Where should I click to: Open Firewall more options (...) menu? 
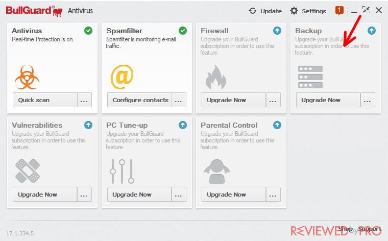pos(273,100)
